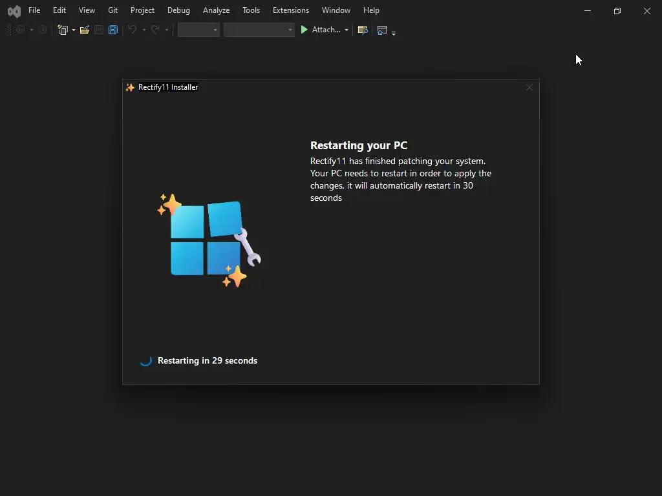Close the Rectify11 Installer dialog
The width and height of the screenshot is (662, 496).
529,87
